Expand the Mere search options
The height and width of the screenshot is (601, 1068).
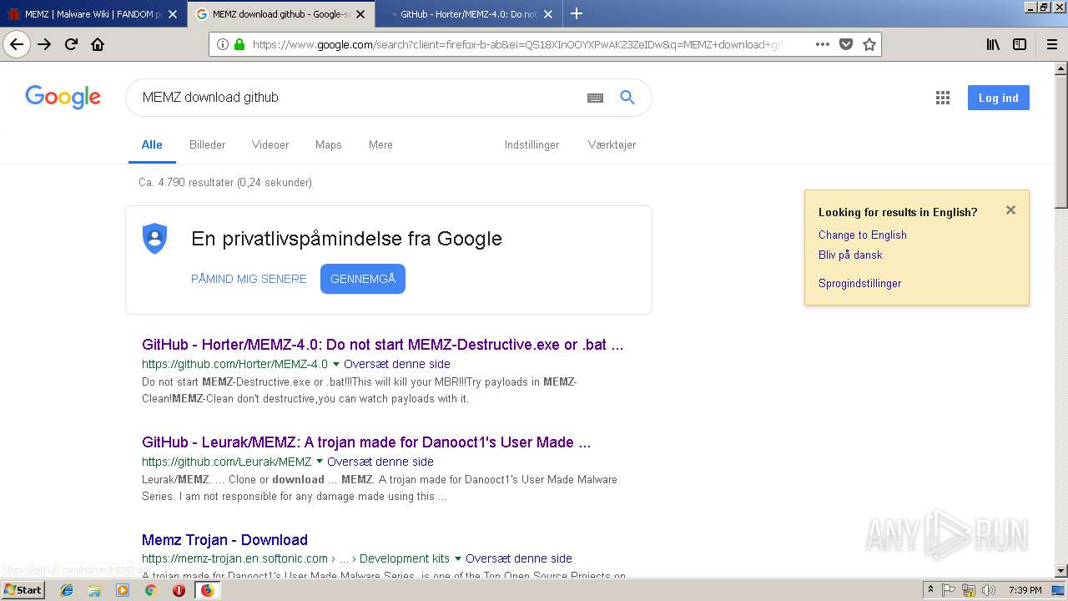[380, 144]
